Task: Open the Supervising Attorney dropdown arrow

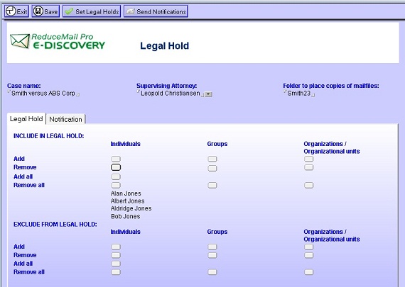Action: click(208, 94)
